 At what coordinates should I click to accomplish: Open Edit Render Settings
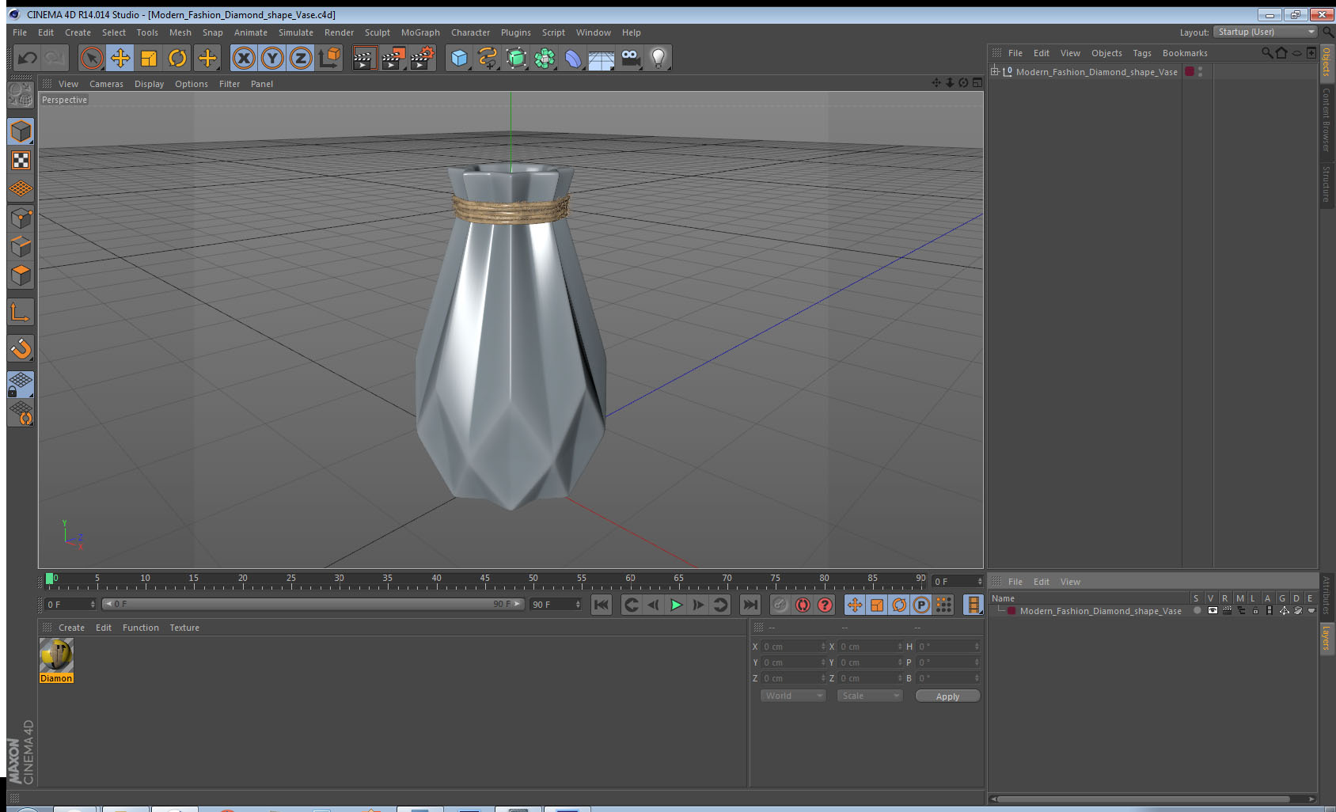coord(423,58)
